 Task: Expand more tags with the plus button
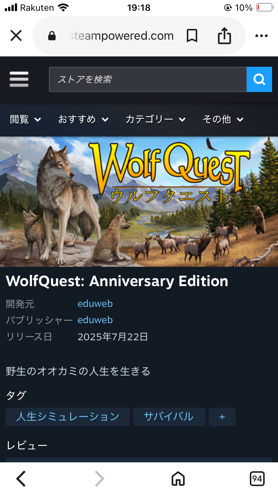tap(222, 417)
